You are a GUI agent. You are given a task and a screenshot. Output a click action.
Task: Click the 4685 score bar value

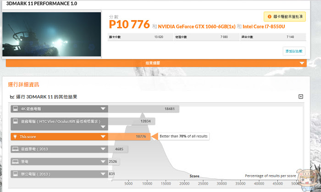(119, 149)
